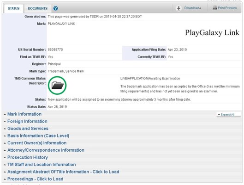Click the Expand All button
Image resolution: width=244 pixels, height=185 pixels.
point(227,115)
